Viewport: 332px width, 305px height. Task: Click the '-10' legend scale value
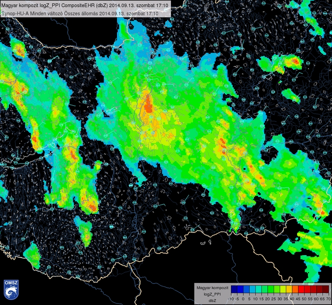[231, 299]
